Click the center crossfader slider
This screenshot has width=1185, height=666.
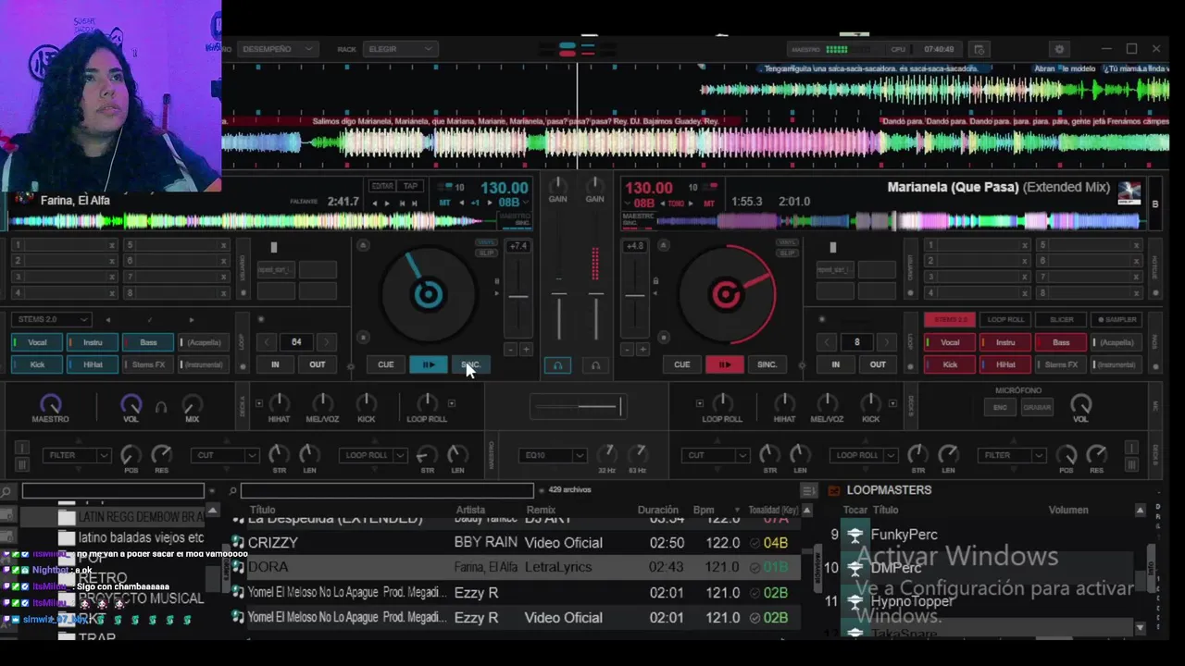[578, 406]
